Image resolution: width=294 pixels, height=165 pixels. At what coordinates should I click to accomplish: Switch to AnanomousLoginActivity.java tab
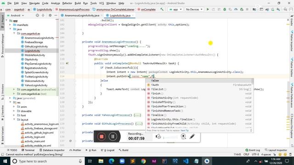click(82, 15)
